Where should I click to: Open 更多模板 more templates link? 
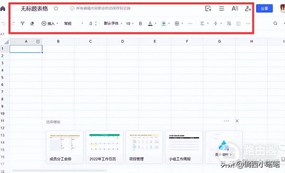point(223,154)
